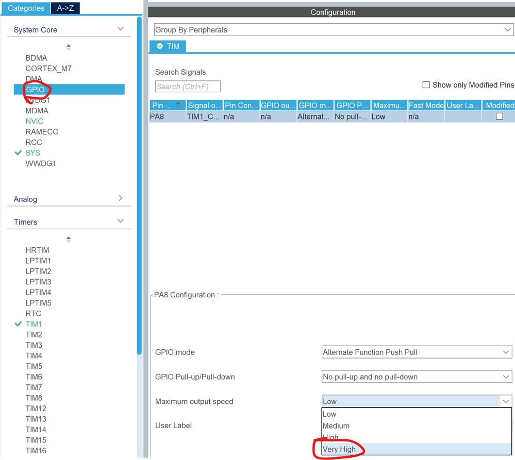Open RTC configuration

[x=33, y=313]
